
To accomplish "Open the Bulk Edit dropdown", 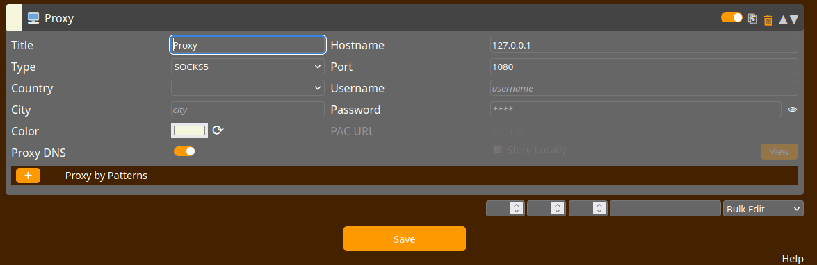I will (763, 209).
